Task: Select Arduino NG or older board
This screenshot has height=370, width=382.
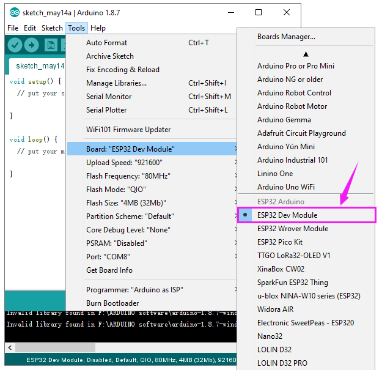Action: 306,80
